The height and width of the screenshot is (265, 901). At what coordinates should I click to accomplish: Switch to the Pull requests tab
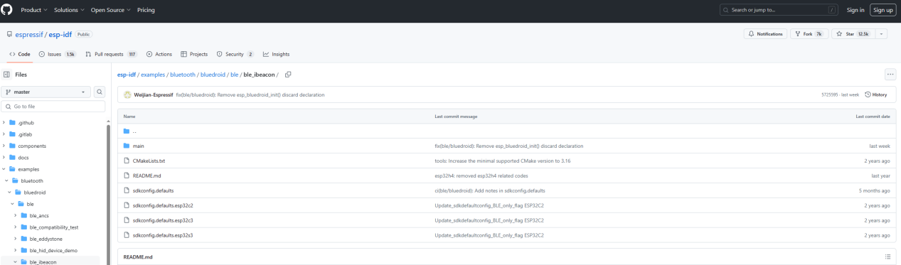[x=111, y=54]
